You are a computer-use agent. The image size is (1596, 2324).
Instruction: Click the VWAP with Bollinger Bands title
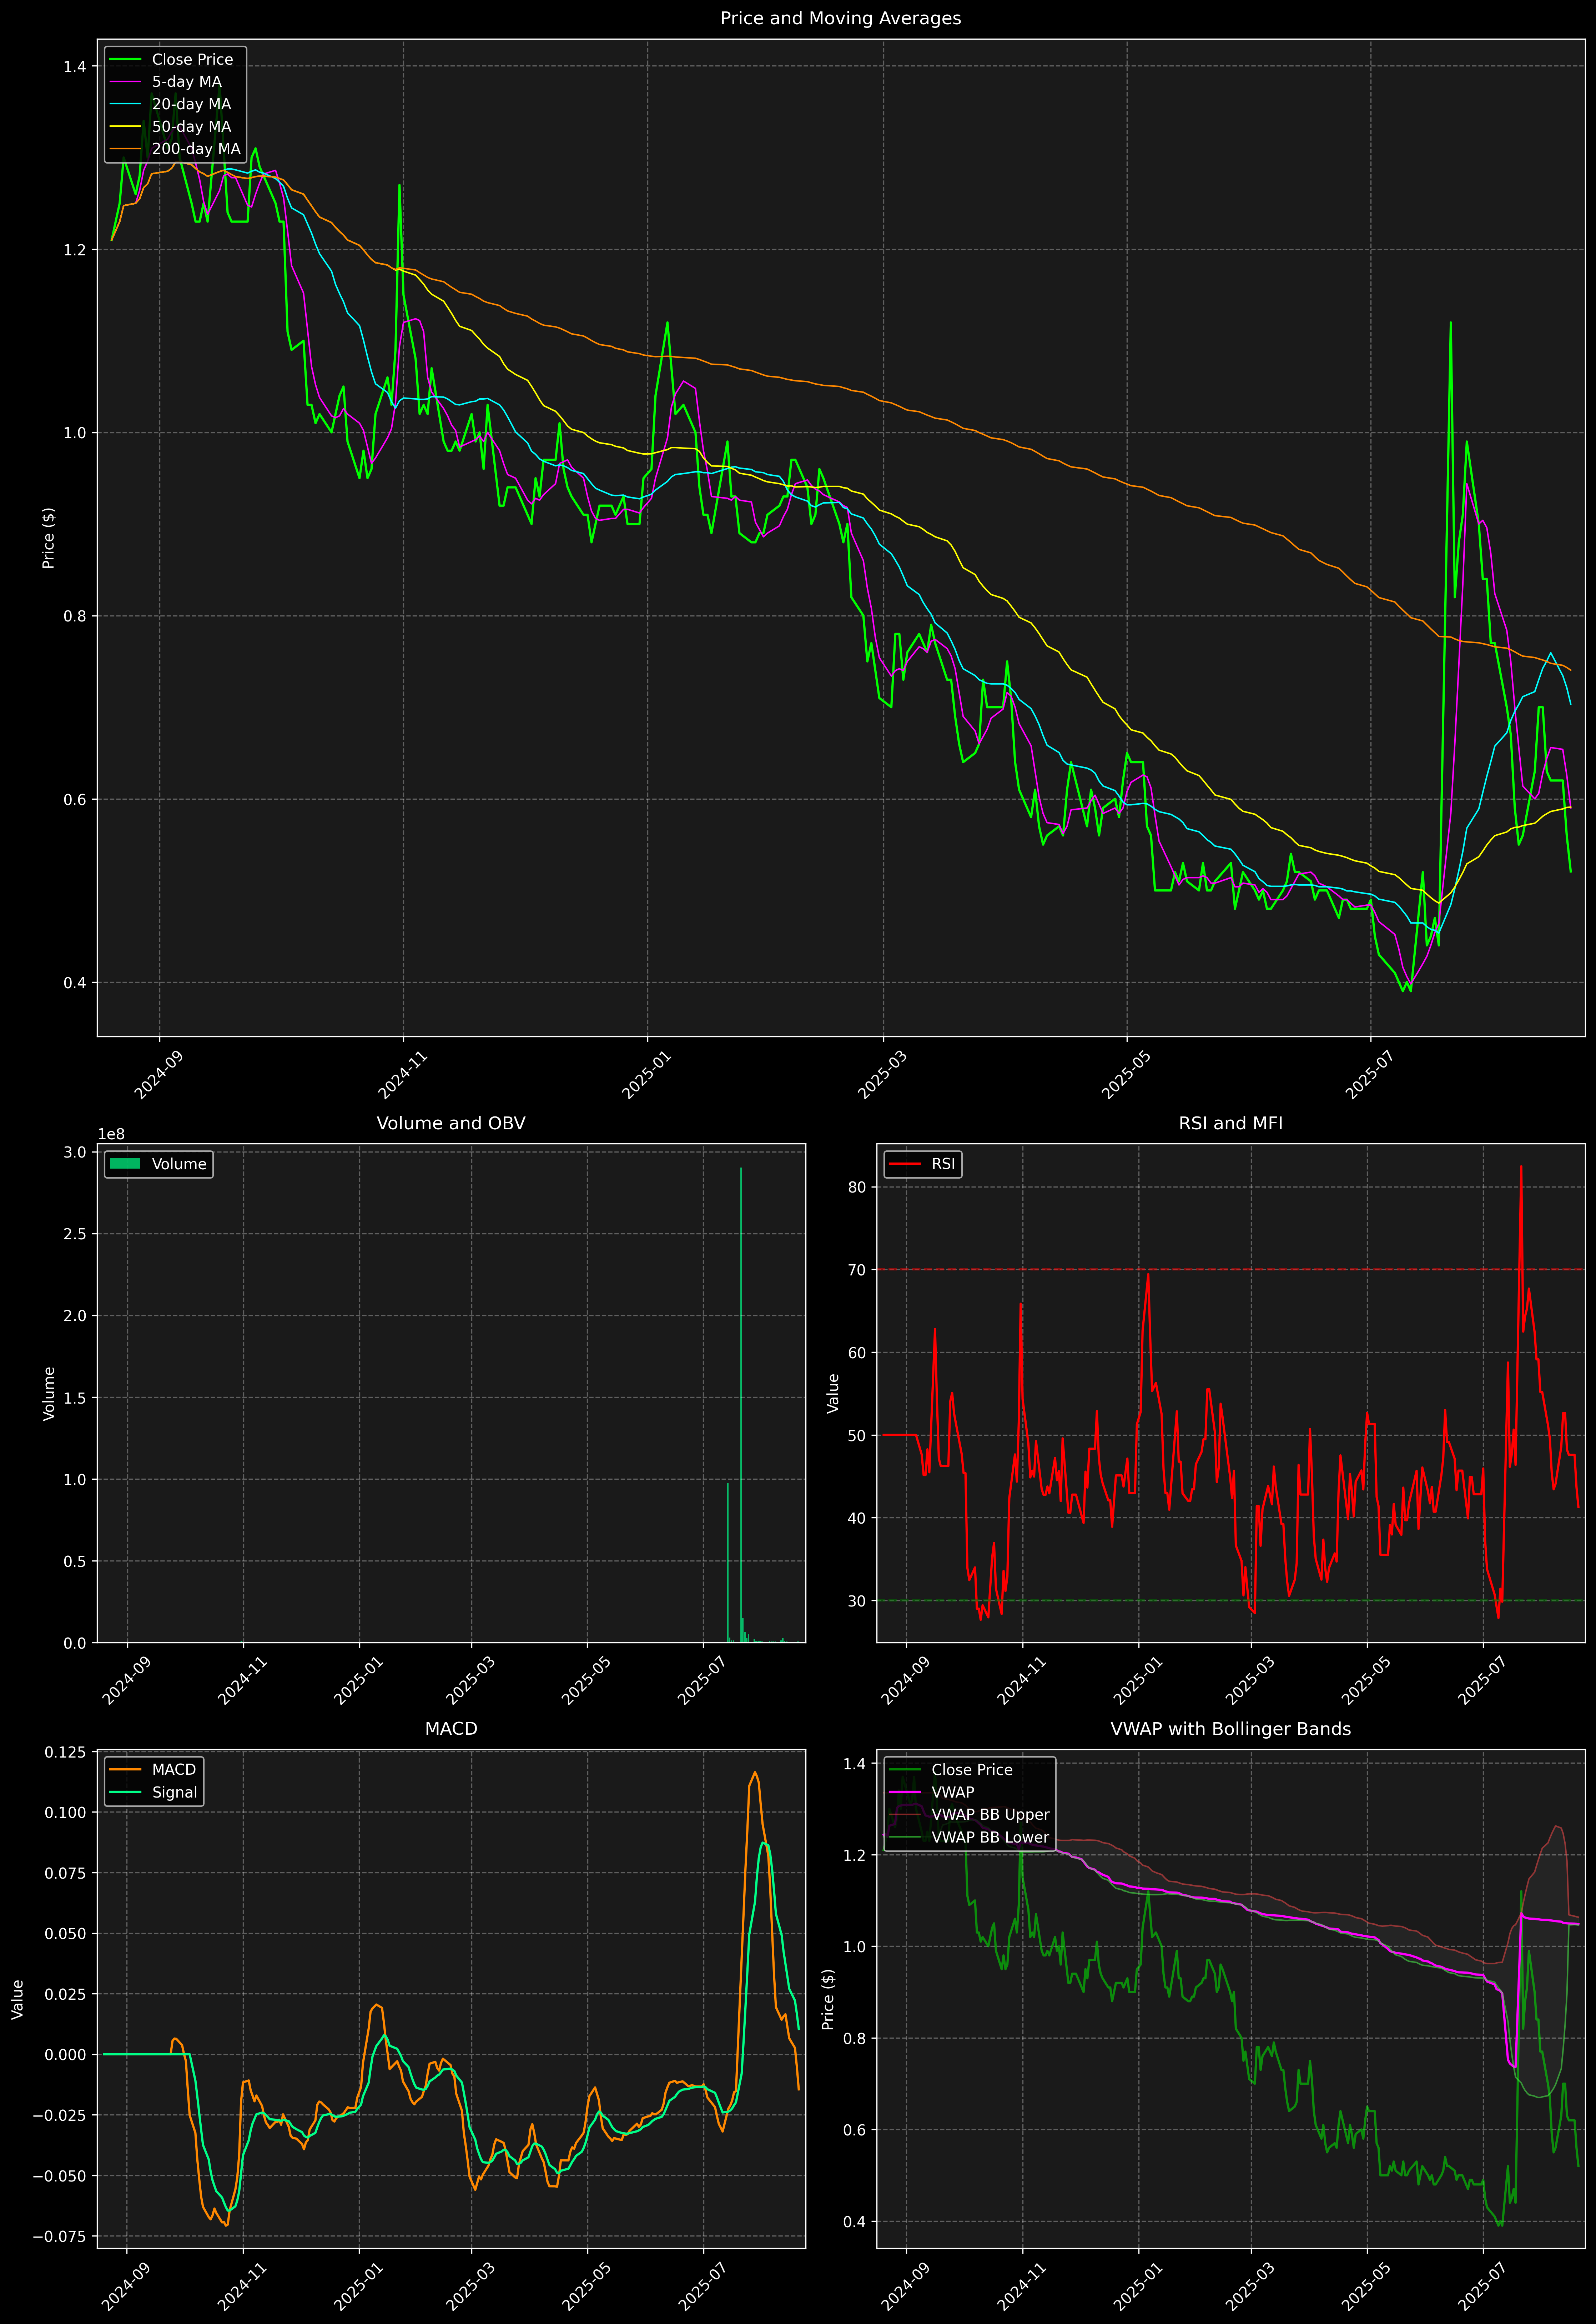point(1230,1729)
